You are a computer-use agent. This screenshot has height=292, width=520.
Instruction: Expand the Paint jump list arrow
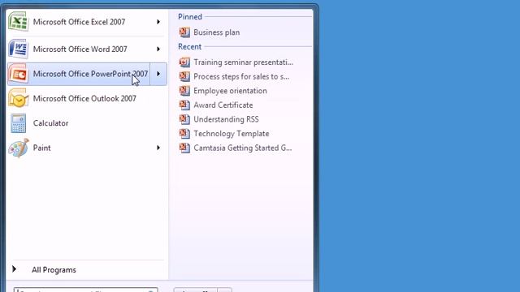click(158, 148)
